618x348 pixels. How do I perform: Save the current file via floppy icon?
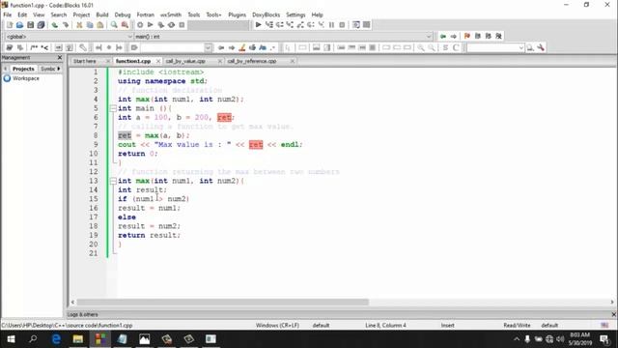[30, 25]
